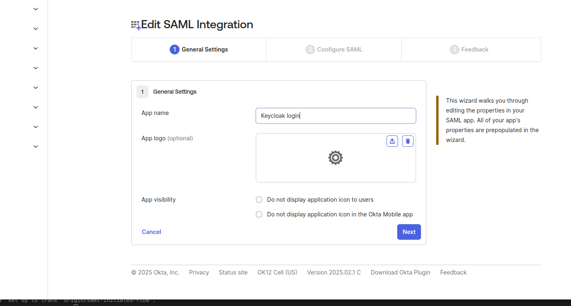
Task: Delete the app logo using trash icon
Action: click(407, 141)
